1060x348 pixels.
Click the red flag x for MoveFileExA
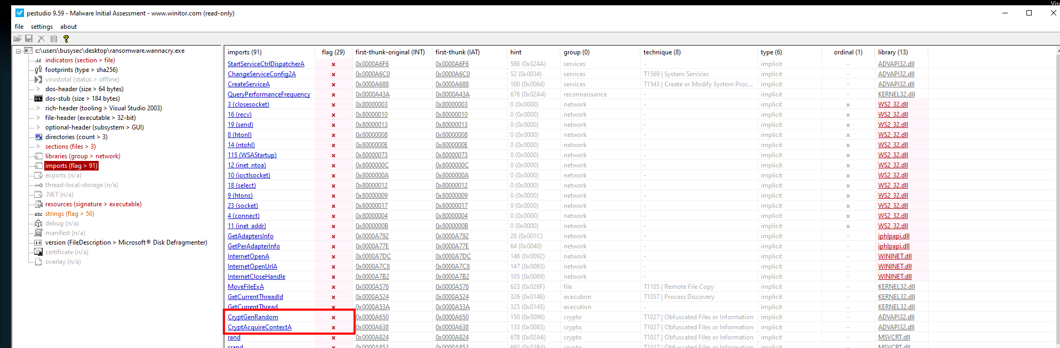334,287
